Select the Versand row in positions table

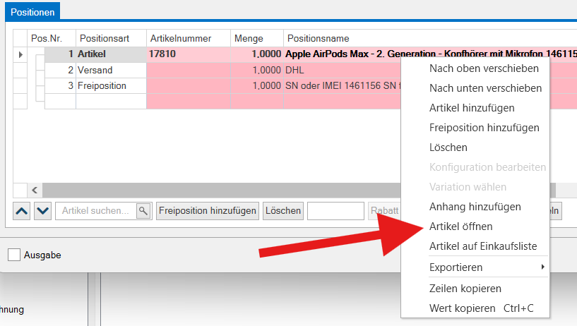95,70
